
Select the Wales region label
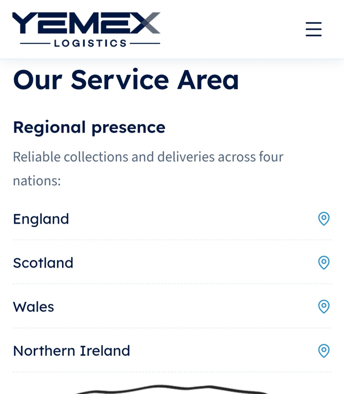33,307
